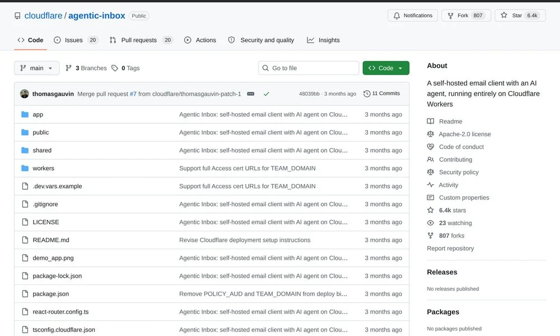
Task: Open commit 'Revise Cloudflare deployment setup instructions'
Action: click(245, 240)
